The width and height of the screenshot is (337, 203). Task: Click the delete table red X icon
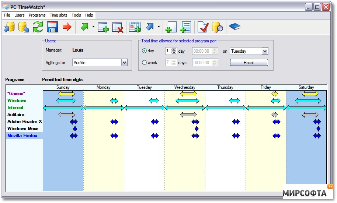(x=118, y=27)
